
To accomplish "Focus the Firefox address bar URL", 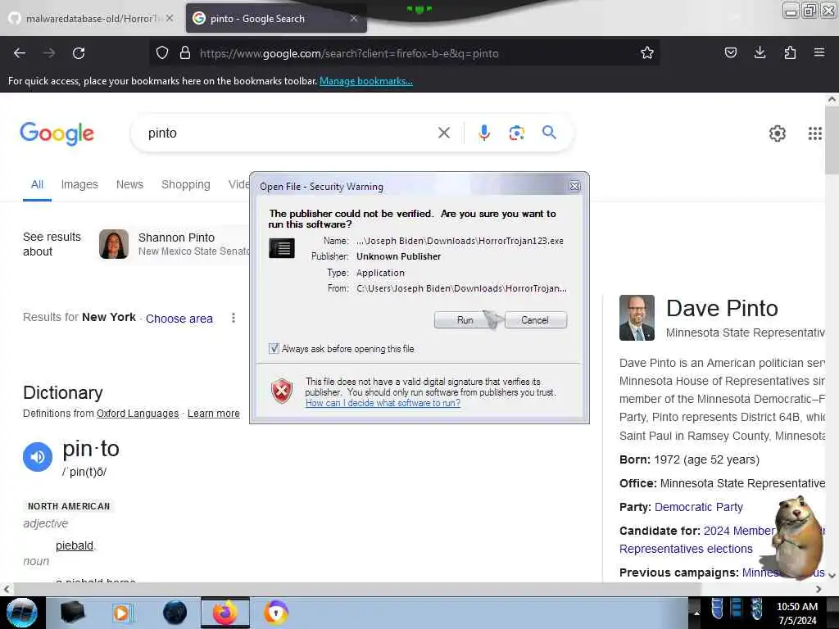I will pyautogui.click(x=349, y=53).
